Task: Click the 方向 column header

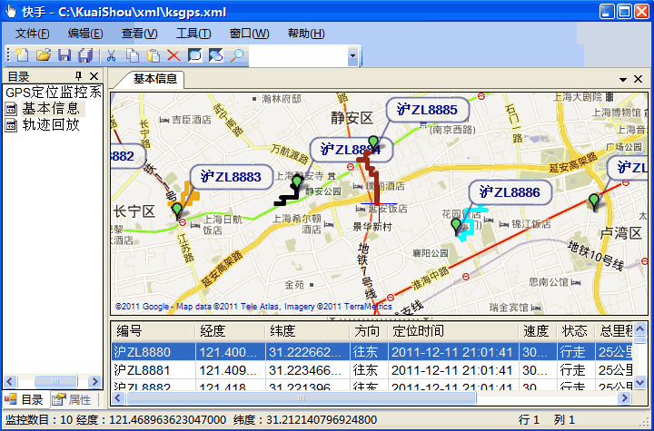Action: click(x=369, y=331)
